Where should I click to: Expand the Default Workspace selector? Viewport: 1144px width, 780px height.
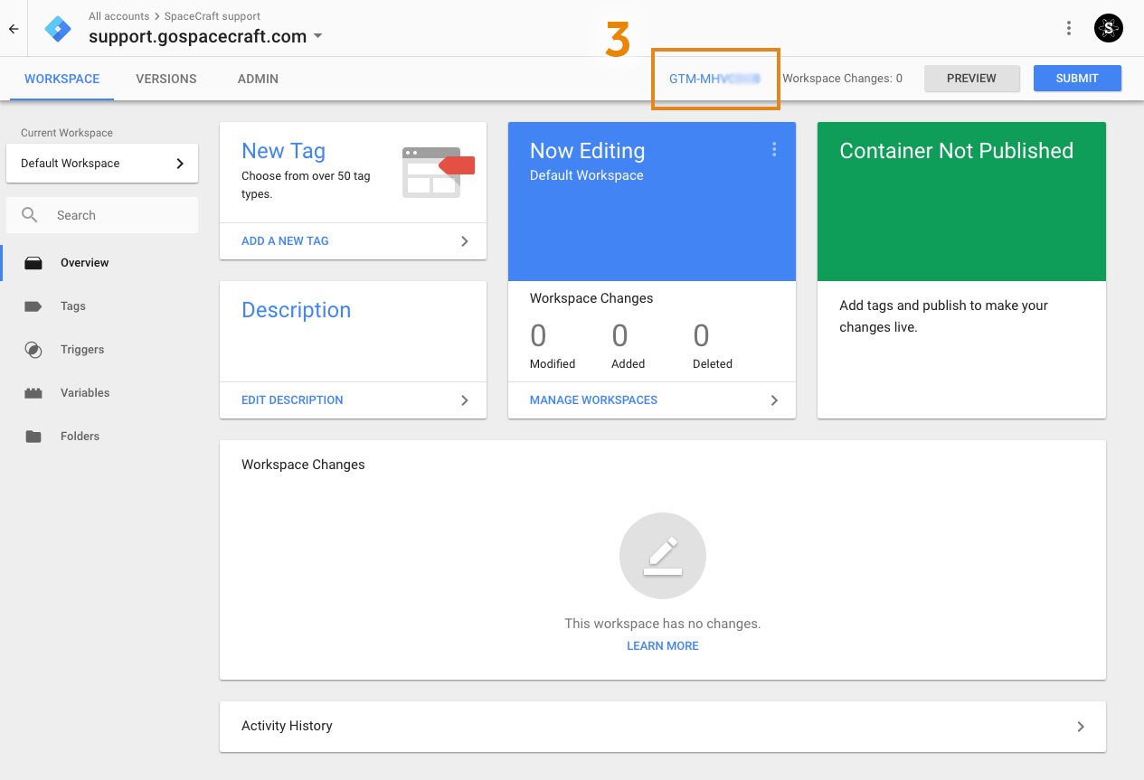(x=102, y=164)
